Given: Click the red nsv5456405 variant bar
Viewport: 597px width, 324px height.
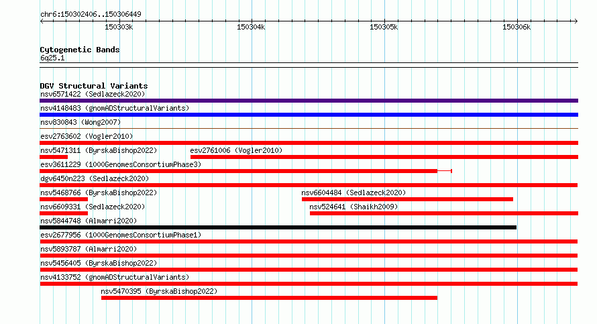Looking at the screenshot, I should (x=309, y=270).
